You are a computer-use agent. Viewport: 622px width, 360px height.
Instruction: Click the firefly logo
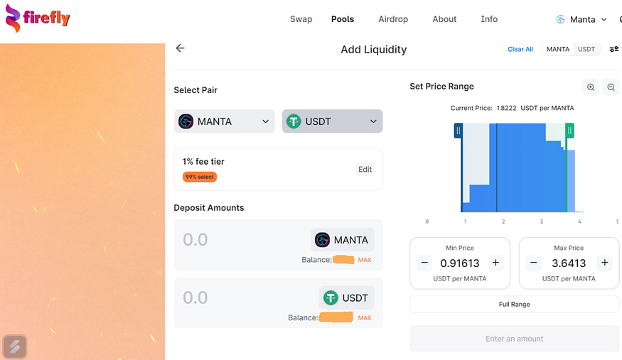click(x=38, y=18)
